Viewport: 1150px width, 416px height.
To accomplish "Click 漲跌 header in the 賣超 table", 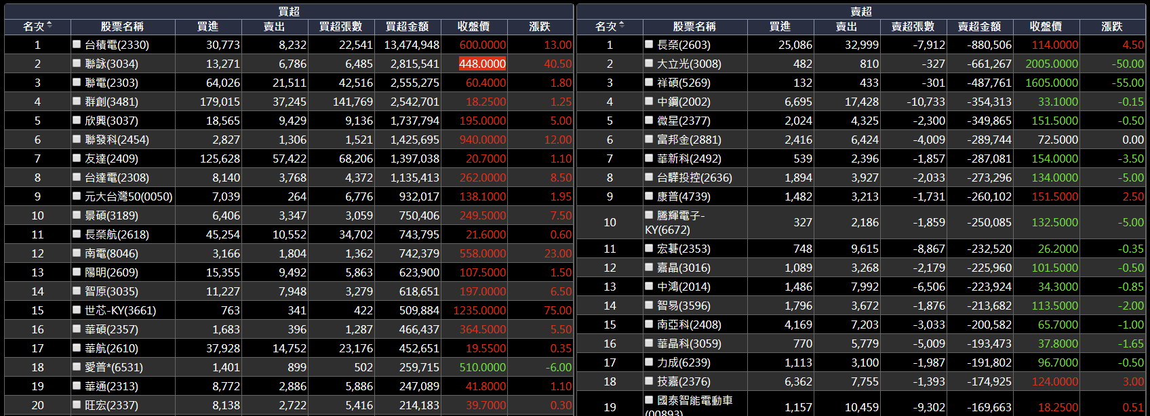I will [x=1113, y=26].
